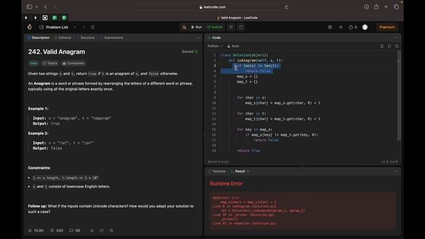Click the Ln 3, Col 8 cursor indicator
The width and height of the screenshot is (425, 239).
tap(390, 162)
